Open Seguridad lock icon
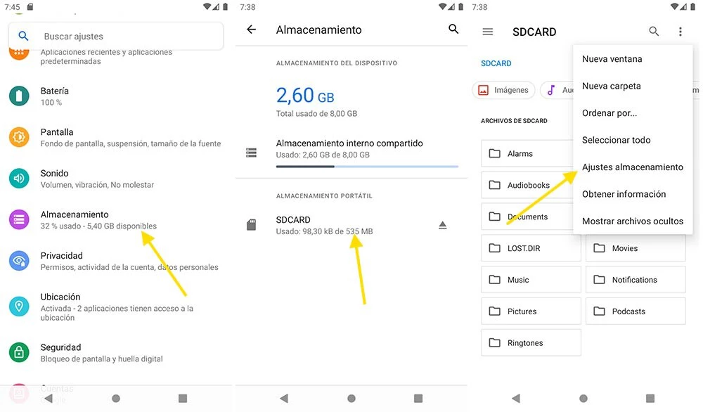703x412 pixels. click(x=19, y=352)
